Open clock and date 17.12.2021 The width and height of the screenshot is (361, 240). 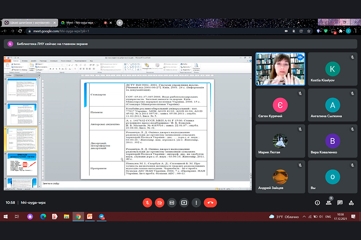point(340,216)
